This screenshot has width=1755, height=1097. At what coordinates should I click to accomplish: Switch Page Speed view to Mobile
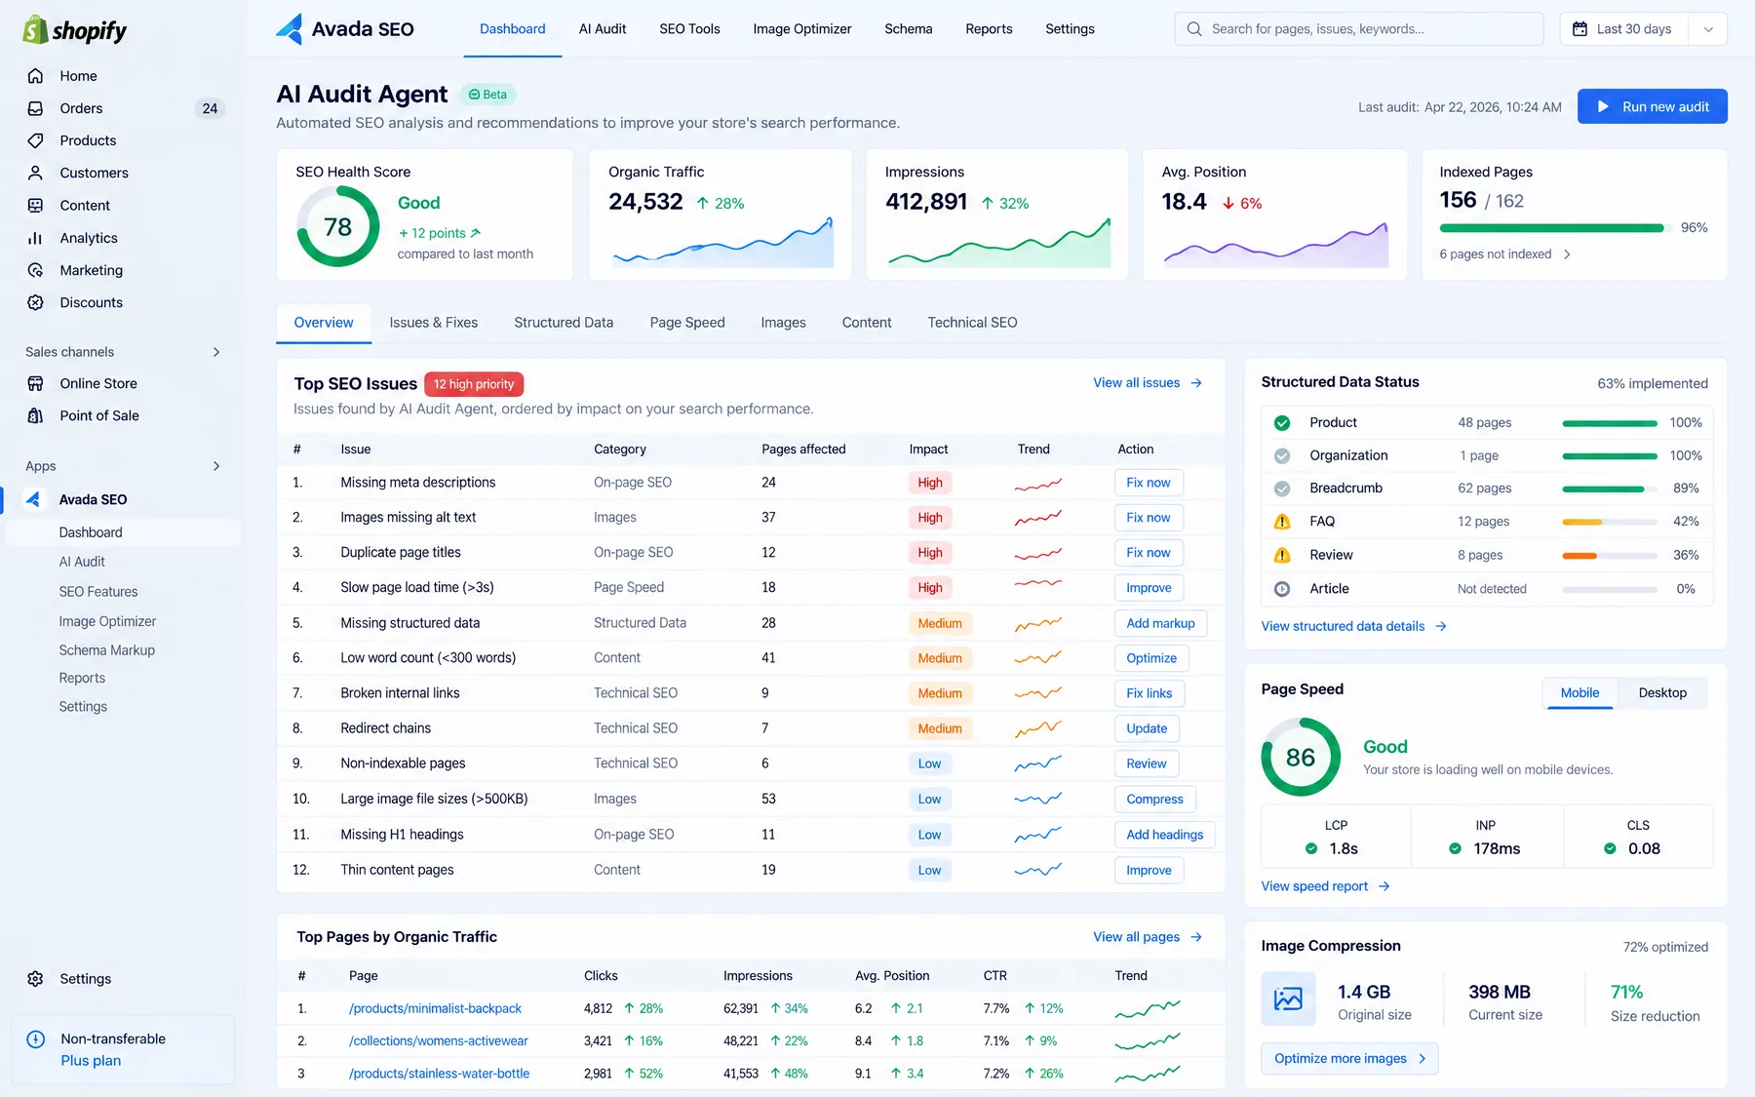[1579, 692]
